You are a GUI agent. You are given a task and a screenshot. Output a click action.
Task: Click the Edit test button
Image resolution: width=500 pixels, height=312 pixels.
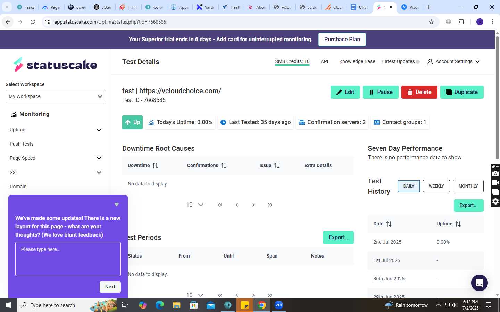click(x=345, y=92)
